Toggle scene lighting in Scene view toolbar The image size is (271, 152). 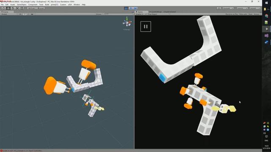click(x=25, y=14)
